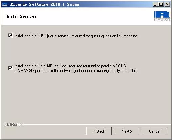Click the 'Ricardo Software 2019.1 Setup' title text
This screenshot has width=172, height=140.
coord(45,4)
